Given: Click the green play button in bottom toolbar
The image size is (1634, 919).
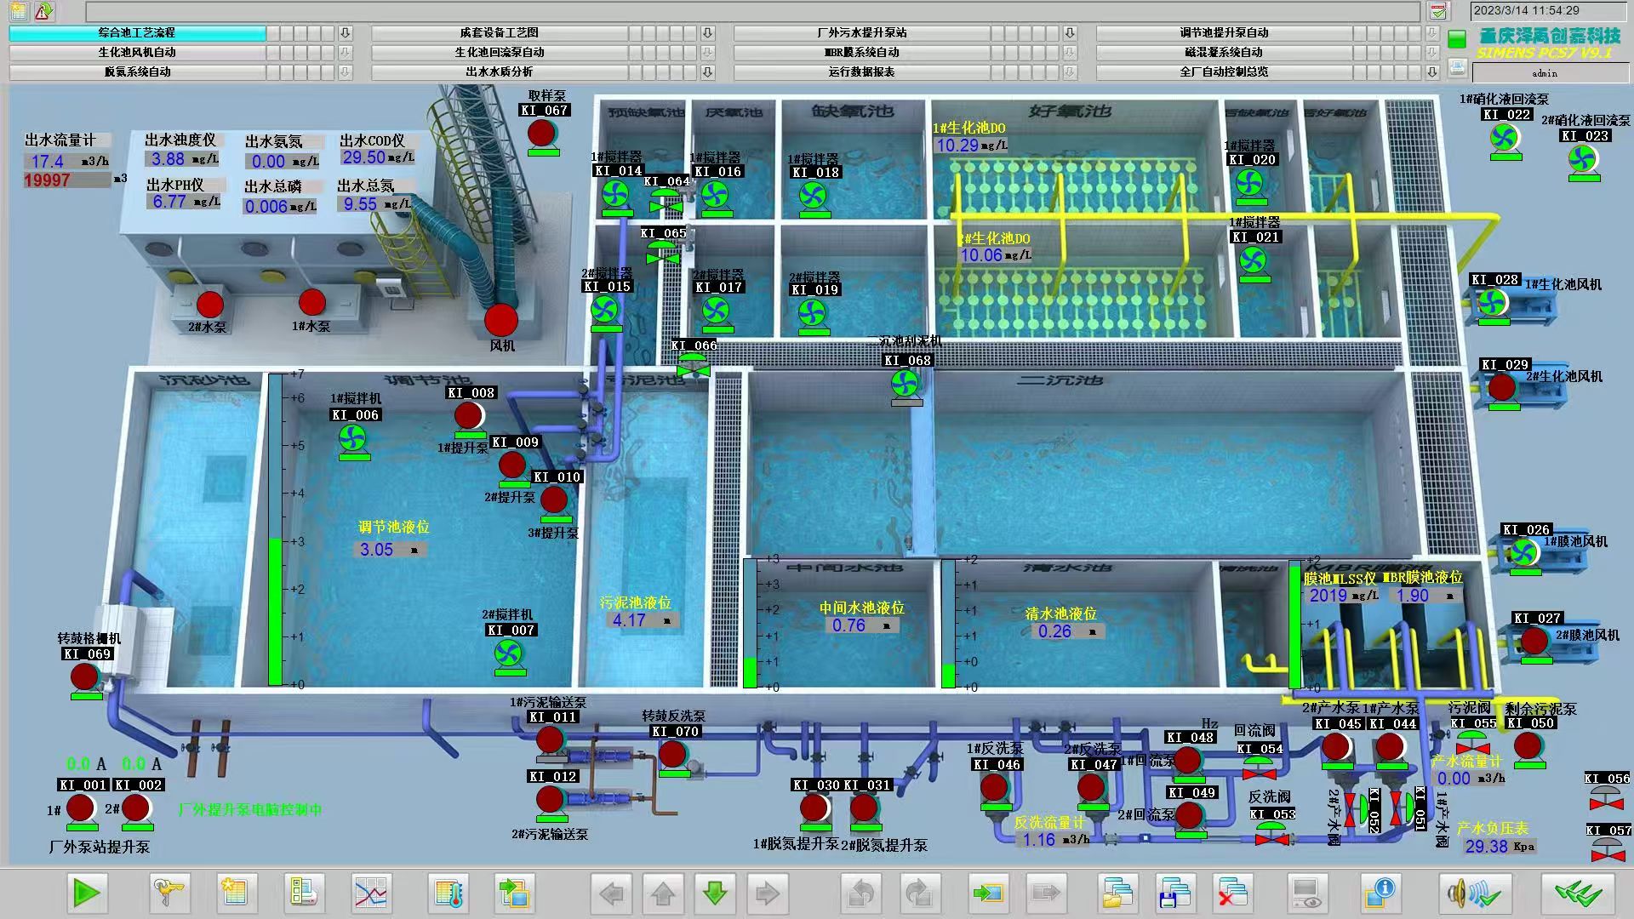Looking at the screenshot, I should (x=86, y=893).
